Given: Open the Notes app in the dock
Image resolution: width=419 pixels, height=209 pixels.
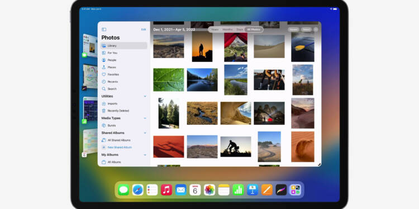Looking at the screenshot, I should coord(224,190).
